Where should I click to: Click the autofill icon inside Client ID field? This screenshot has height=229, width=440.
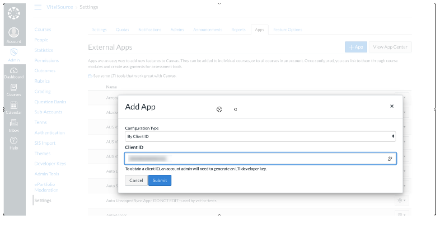390,159
